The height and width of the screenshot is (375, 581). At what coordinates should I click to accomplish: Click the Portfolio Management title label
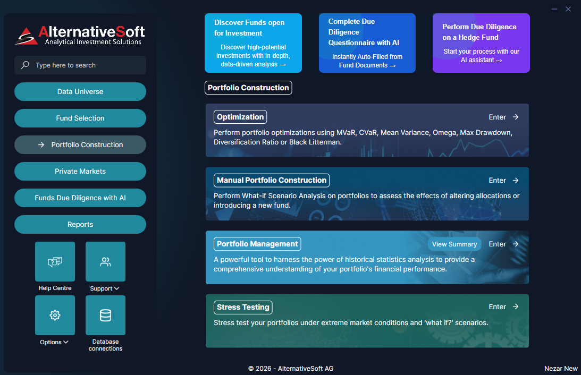pyautogui.click(x=257, y=244)
